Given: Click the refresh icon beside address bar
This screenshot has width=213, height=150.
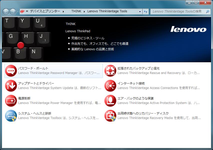Looking at the screenshot, I should coord(146,11).
